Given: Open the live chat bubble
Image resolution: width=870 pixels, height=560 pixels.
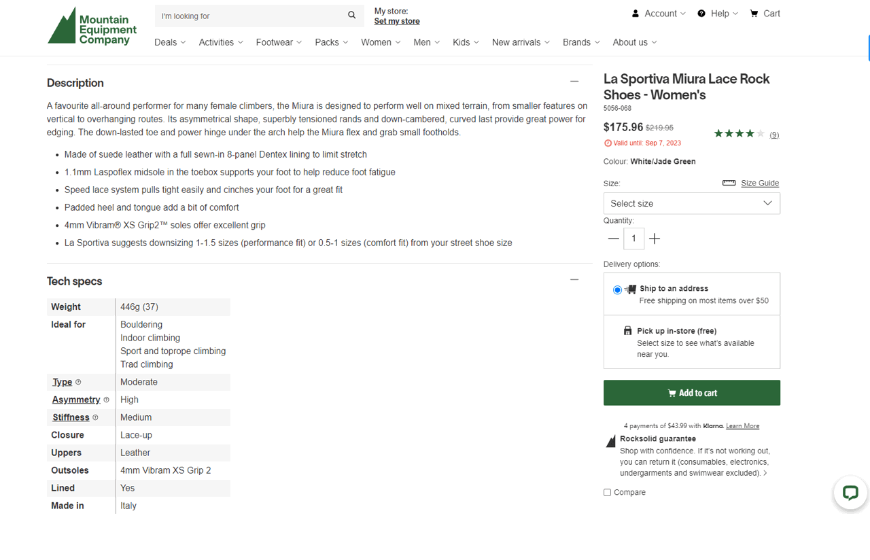Looking at the screenshot, I should point(850,493).
